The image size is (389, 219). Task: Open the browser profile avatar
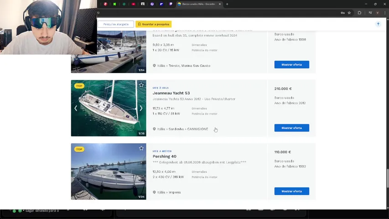coord(377,13)
